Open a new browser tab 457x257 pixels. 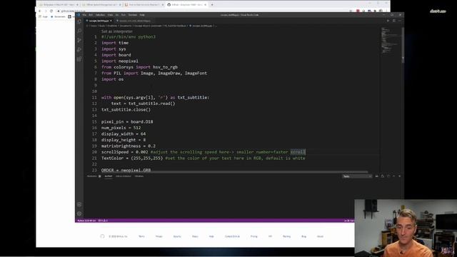point(212,5)
